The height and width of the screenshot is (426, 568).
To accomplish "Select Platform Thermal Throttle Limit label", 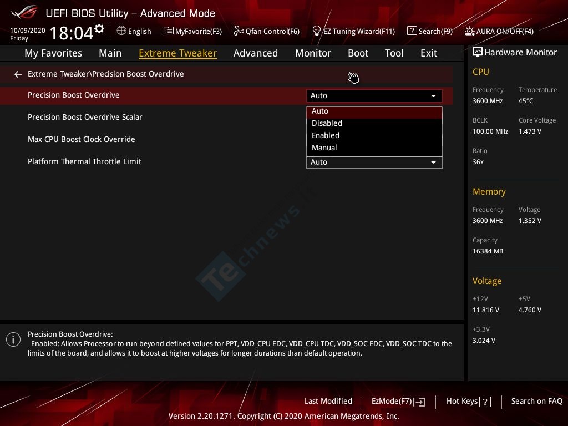I will click(x=84, y=161).
